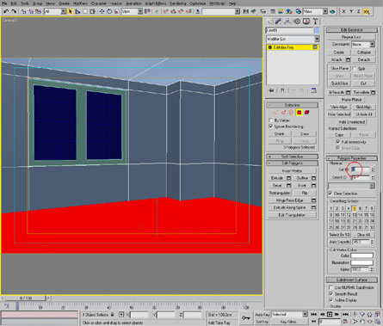Open Bevel settings box icon
Screen dimensions: 383x326
288,186
